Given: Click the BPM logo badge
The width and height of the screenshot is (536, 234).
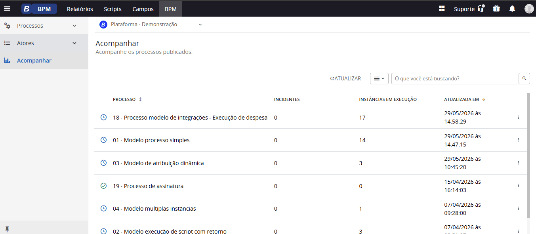Looking at the screenshot, I should tap(39, 9).
